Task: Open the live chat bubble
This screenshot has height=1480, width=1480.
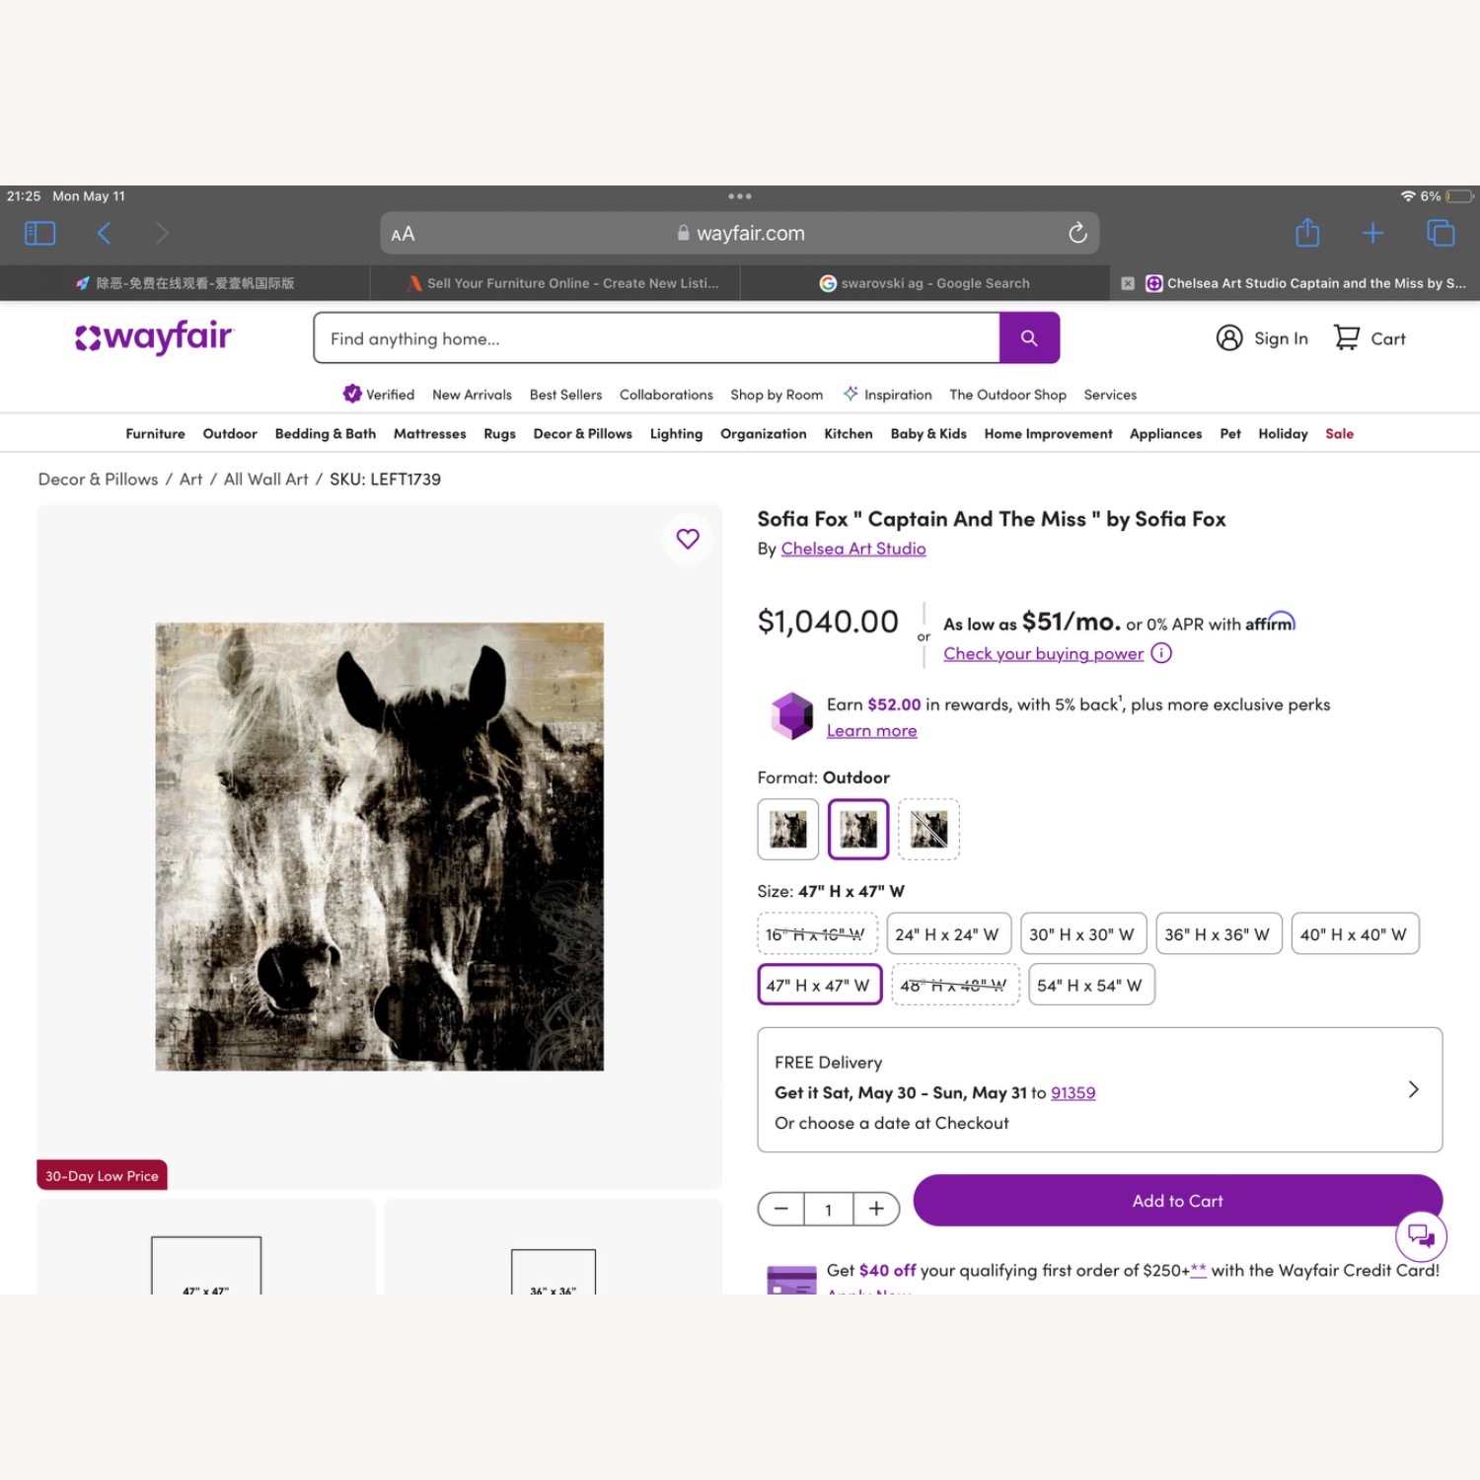Action: click(1421, 1235)
